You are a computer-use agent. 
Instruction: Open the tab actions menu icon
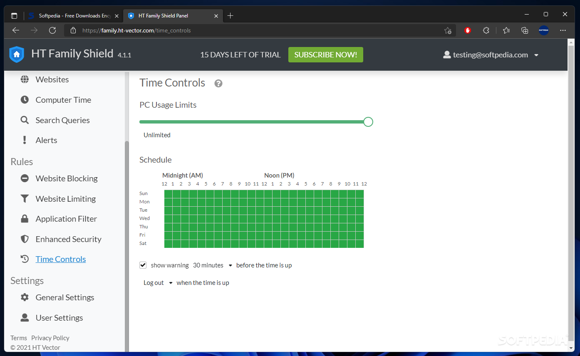(14, 16)
